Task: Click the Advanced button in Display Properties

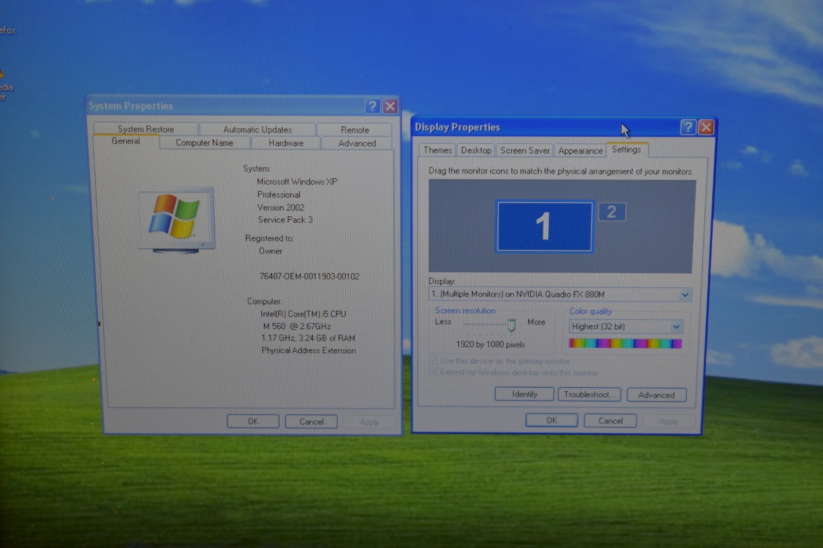Action: pos(656,395)
